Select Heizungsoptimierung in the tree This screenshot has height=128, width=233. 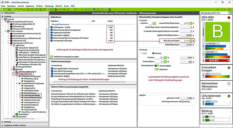32,102
